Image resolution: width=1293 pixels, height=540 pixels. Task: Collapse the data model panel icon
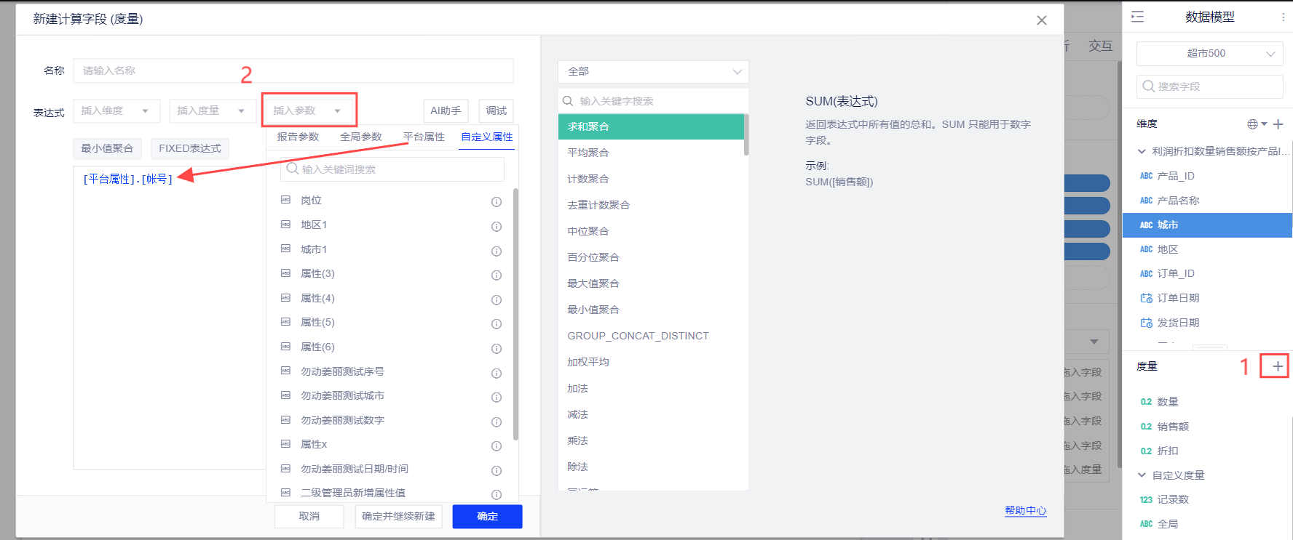pyautogui.click(x=1137, y=17)
